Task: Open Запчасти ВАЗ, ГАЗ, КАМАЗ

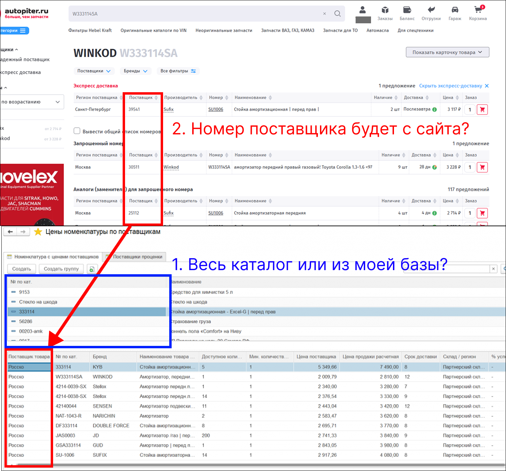Action: coord(288,31)
